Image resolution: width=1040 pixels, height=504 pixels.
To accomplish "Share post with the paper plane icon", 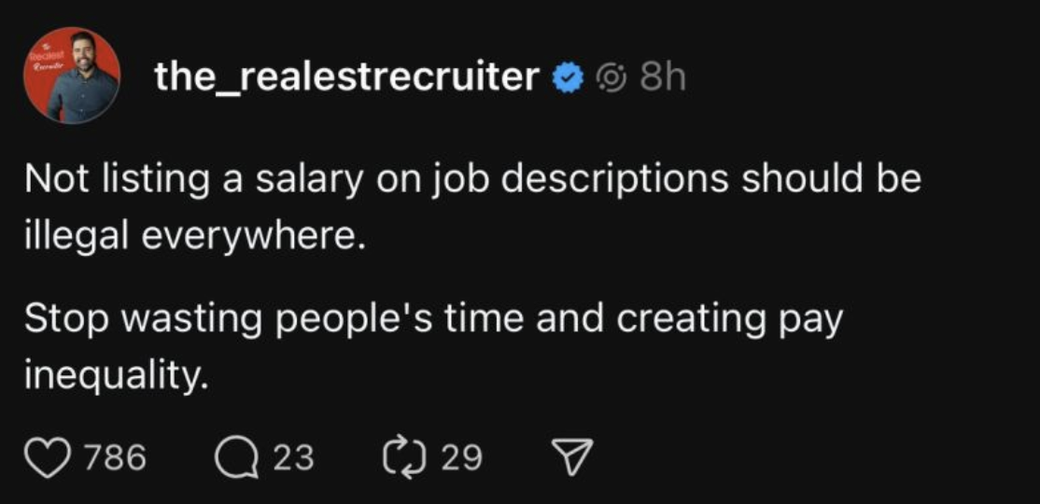I will pos(569,457).
